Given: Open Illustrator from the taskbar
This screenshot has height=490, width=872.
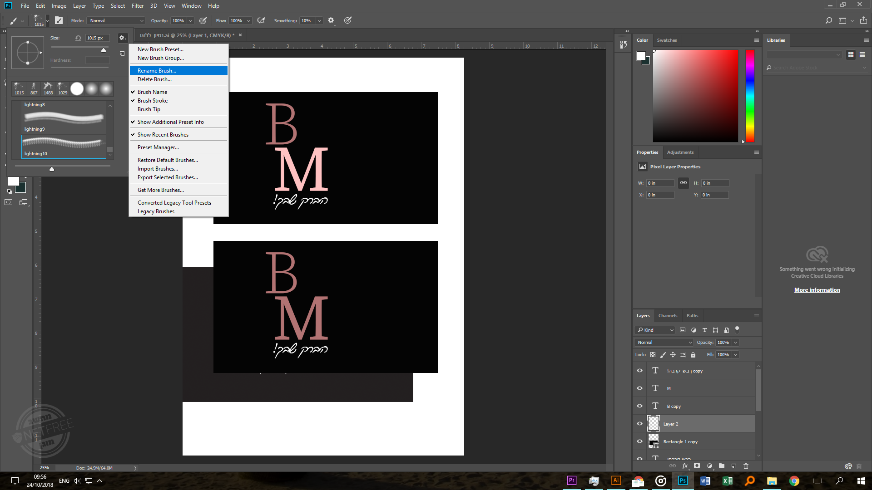Looking at the screenshot, I should click(616, 480).
